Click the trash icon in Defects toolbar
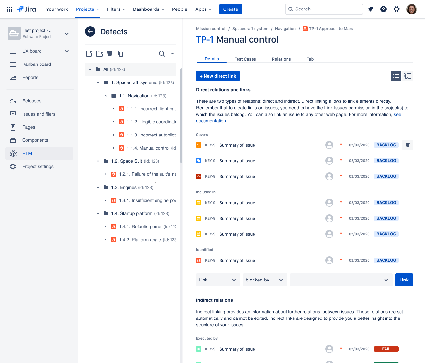This screenshot has height=363, width=426. (110, 54)
